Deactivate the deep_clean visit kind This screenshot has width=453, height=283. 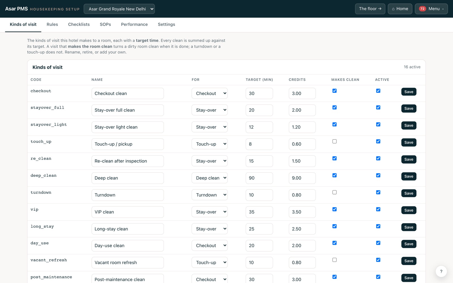378,175
